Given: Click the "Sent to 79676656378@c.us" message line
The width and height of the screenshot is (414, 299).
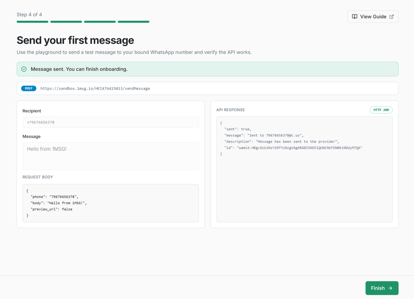Looking at the screenshot, I should [264, 135].
